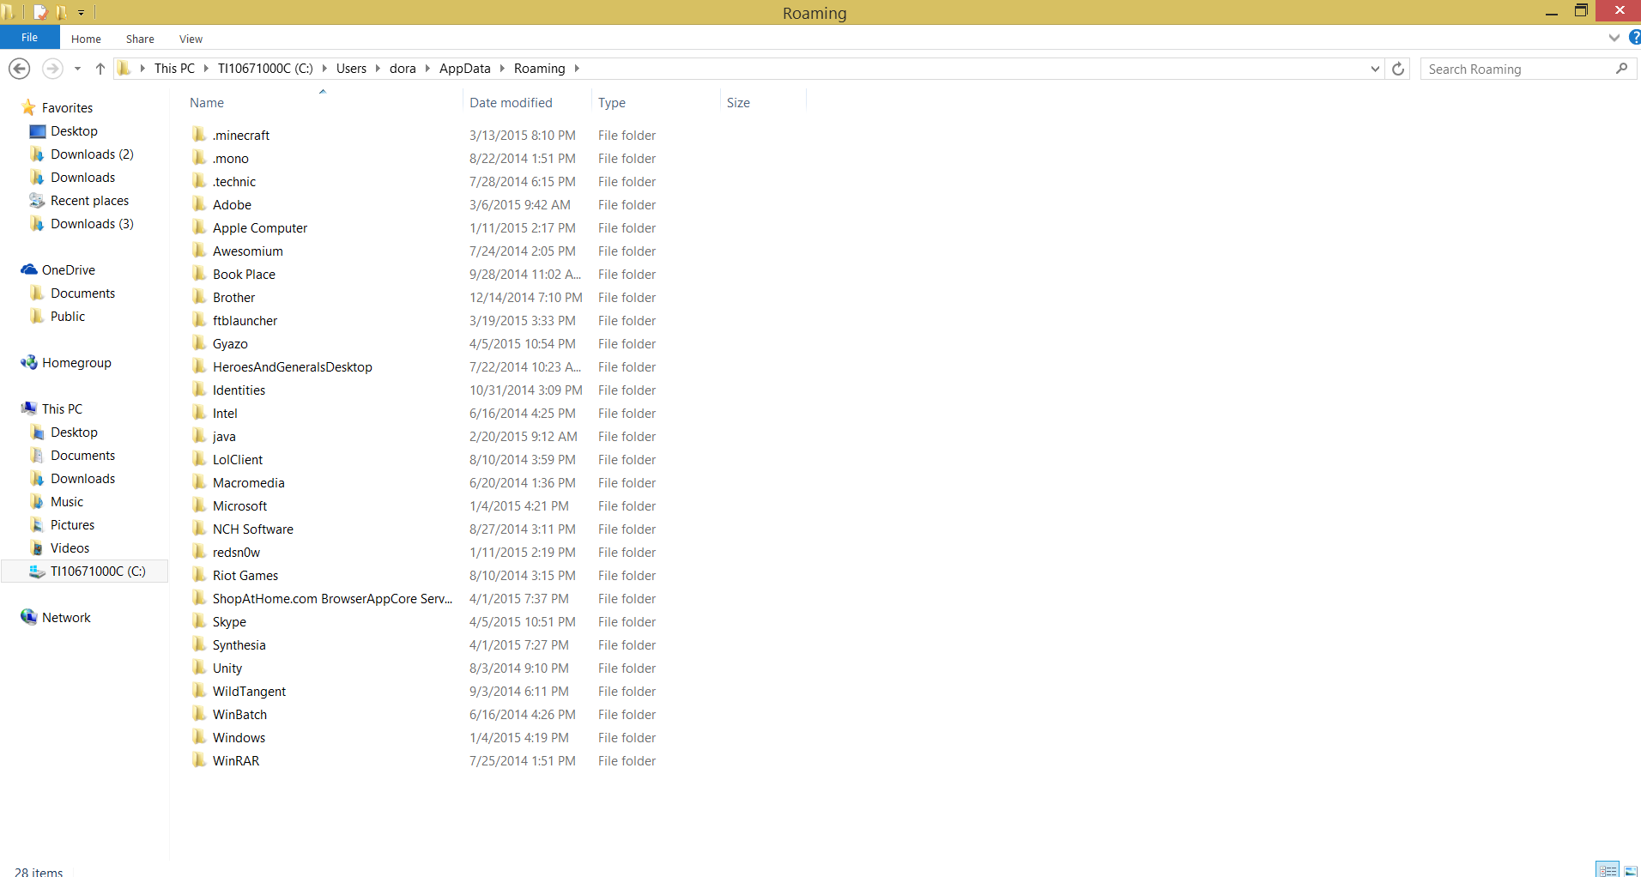Expand the chevron after Roaming breadcrumb
The width and height of the screenshot is (1641, 877).
[x=577, y=69]
